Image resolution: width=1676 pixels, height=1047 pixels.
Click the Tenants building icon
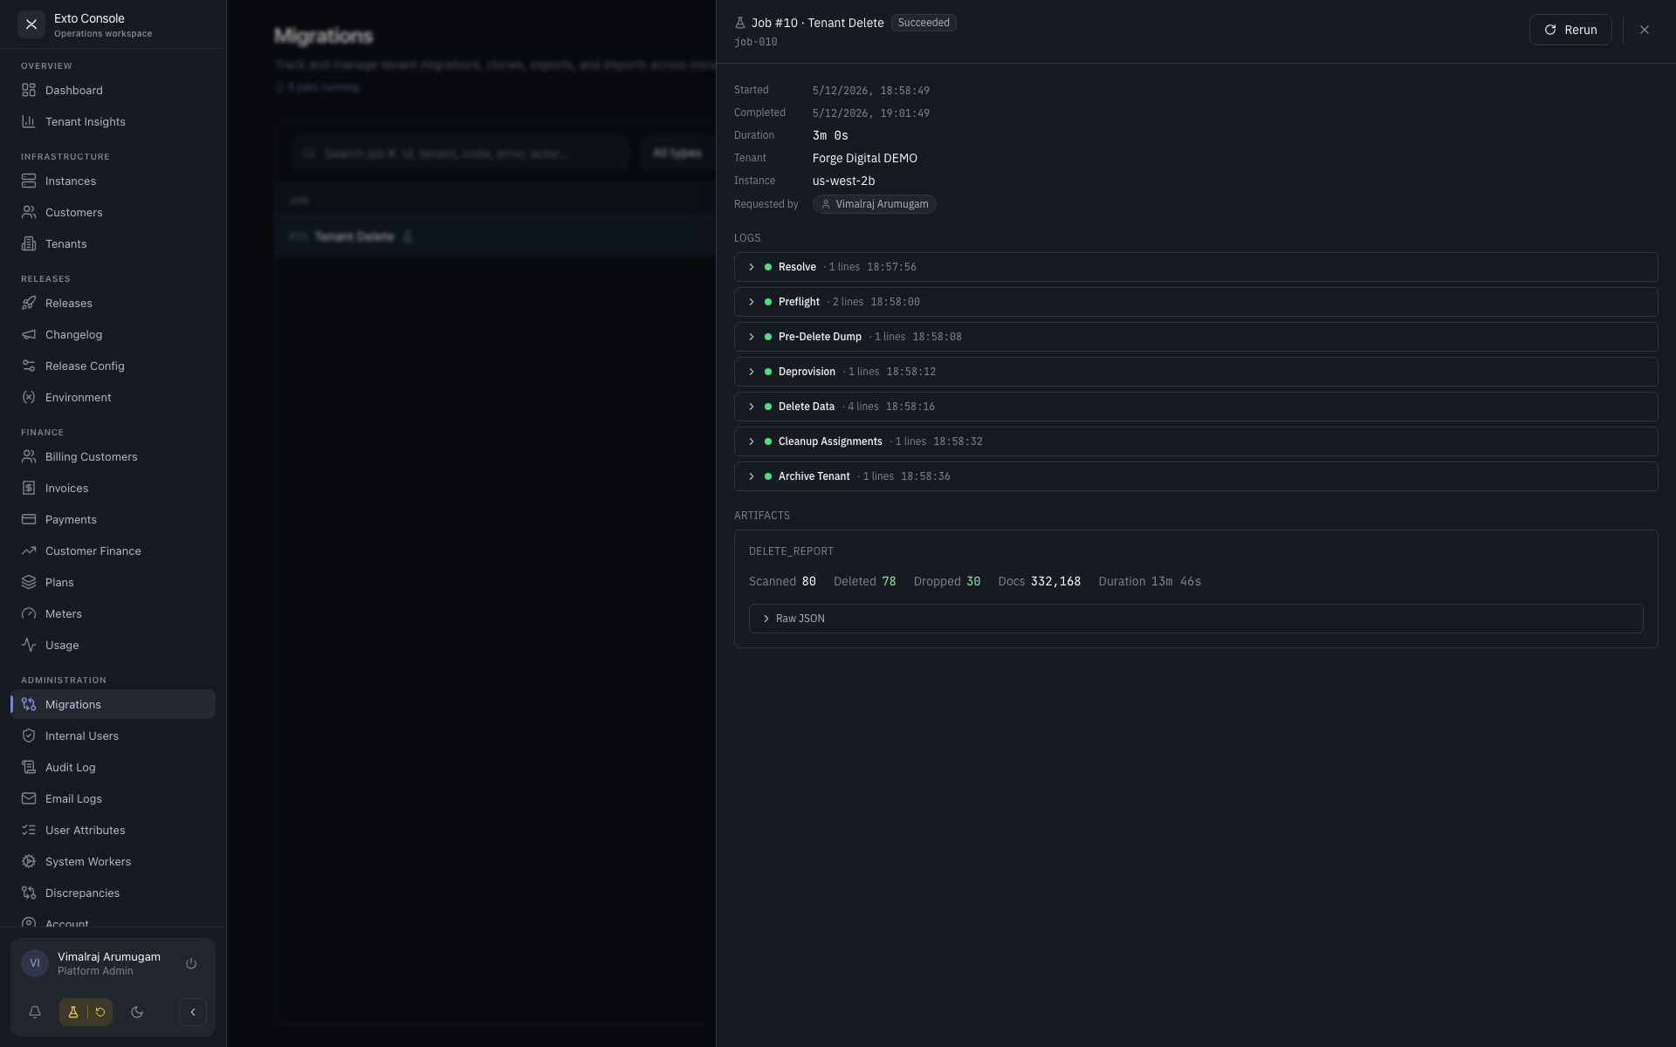pos(29,243)
